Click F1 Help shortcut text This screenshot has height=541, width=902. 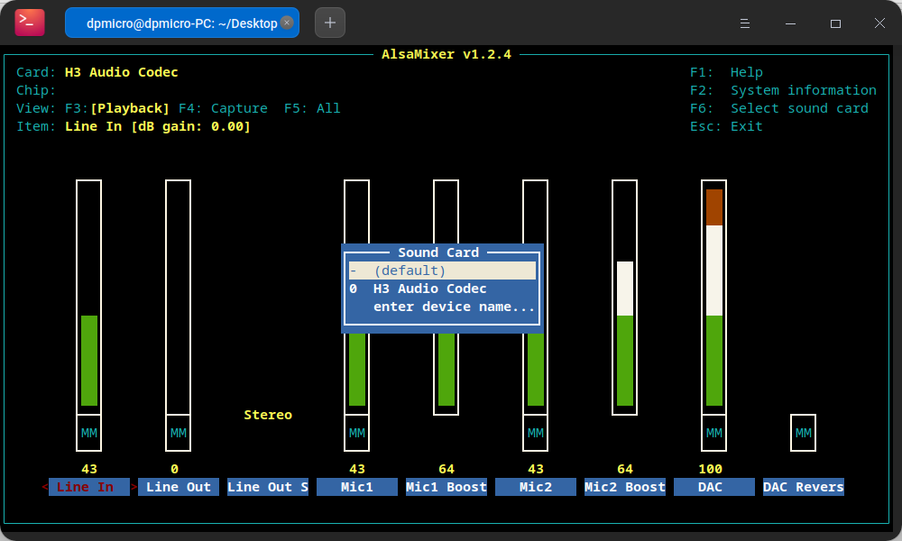point(726,72)
